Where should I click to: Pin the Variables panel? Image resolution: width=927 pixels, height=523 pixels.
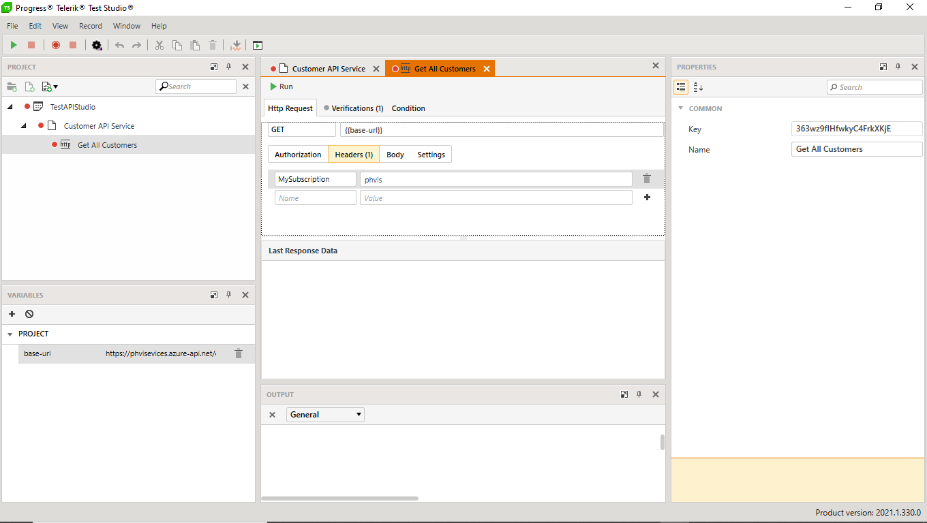(x=229, y=295)
